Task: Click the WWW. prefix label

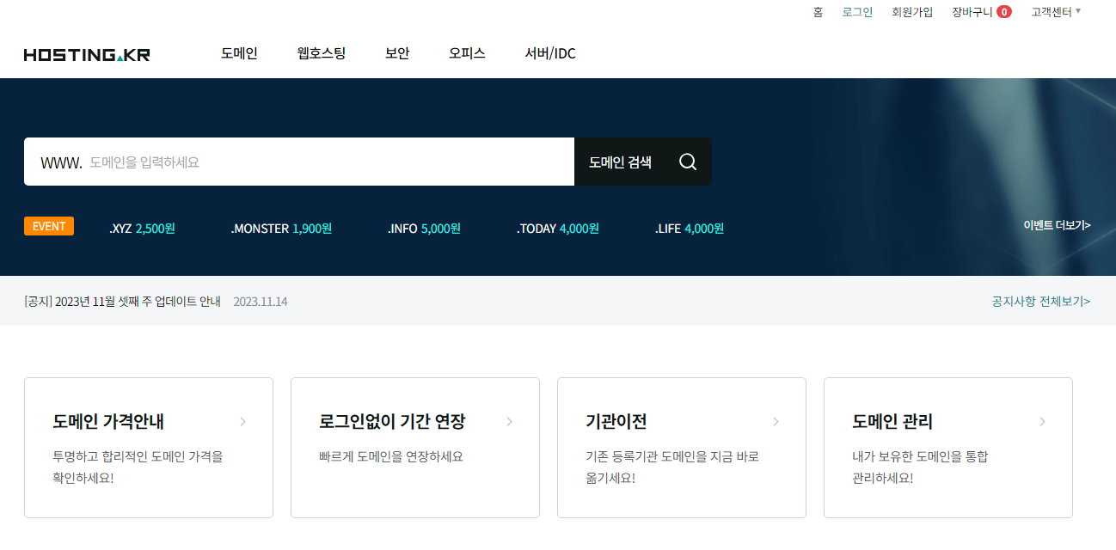Action: tap(61, 162)
